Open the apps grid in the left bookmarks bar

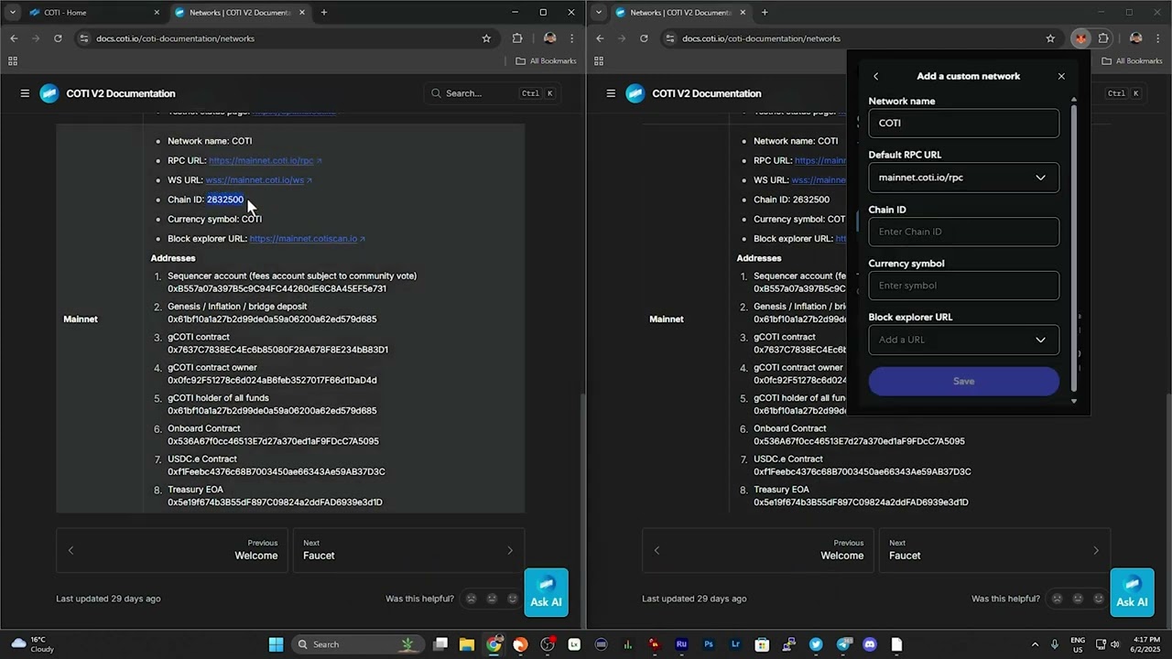pyautogui.click(x=13, y=61)
